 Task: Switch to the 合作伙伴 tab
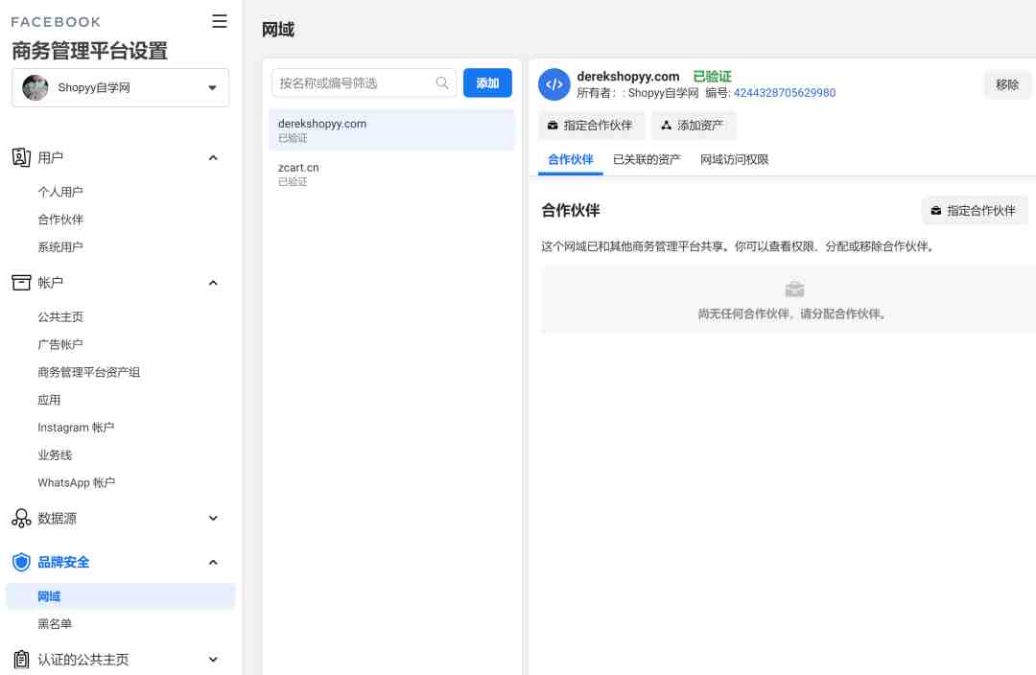570,159
